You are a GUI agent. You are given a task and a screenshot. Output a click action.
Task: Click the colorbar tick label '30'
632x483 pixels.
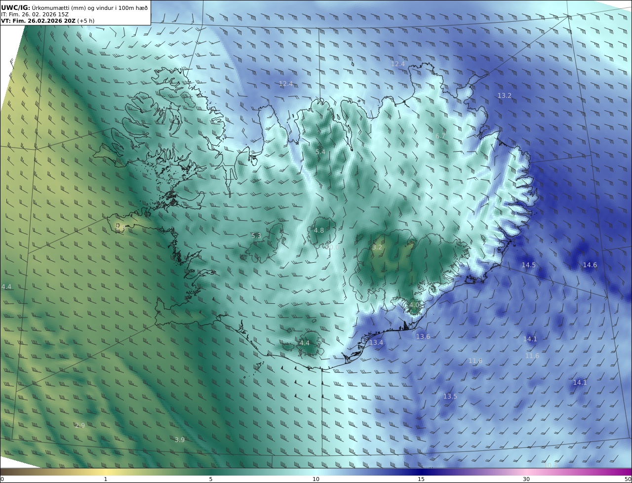point(526,479)
